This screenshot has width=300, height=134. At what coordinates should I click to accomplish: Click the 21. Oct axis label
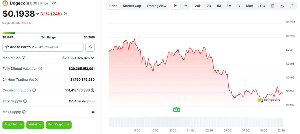pos(191,131)
